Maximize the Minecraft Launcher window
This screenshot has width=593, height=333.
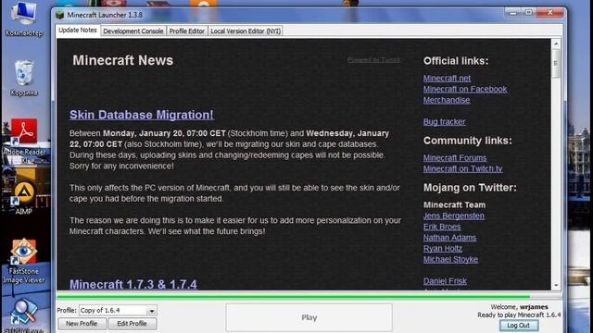pyautogui.click(x=529, y=13)
